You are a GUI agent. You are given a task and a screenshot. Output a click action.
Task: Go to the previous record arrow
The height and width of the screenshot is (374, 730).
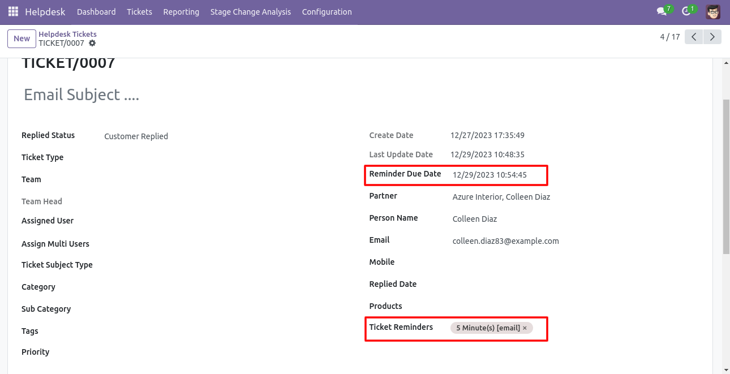(694, 37)
